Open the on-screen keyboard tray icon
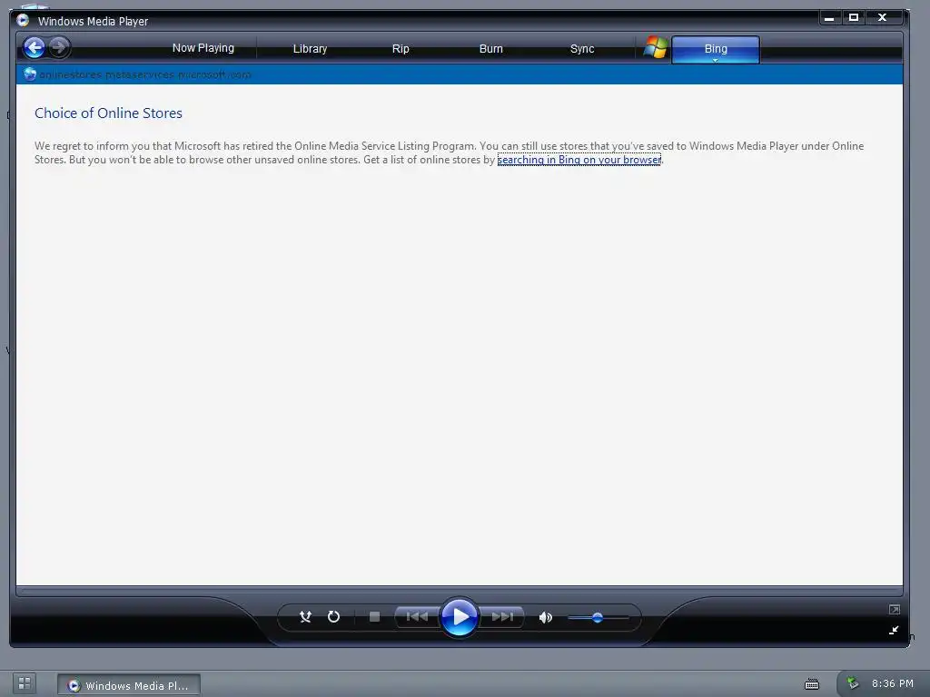 (811, 684)
